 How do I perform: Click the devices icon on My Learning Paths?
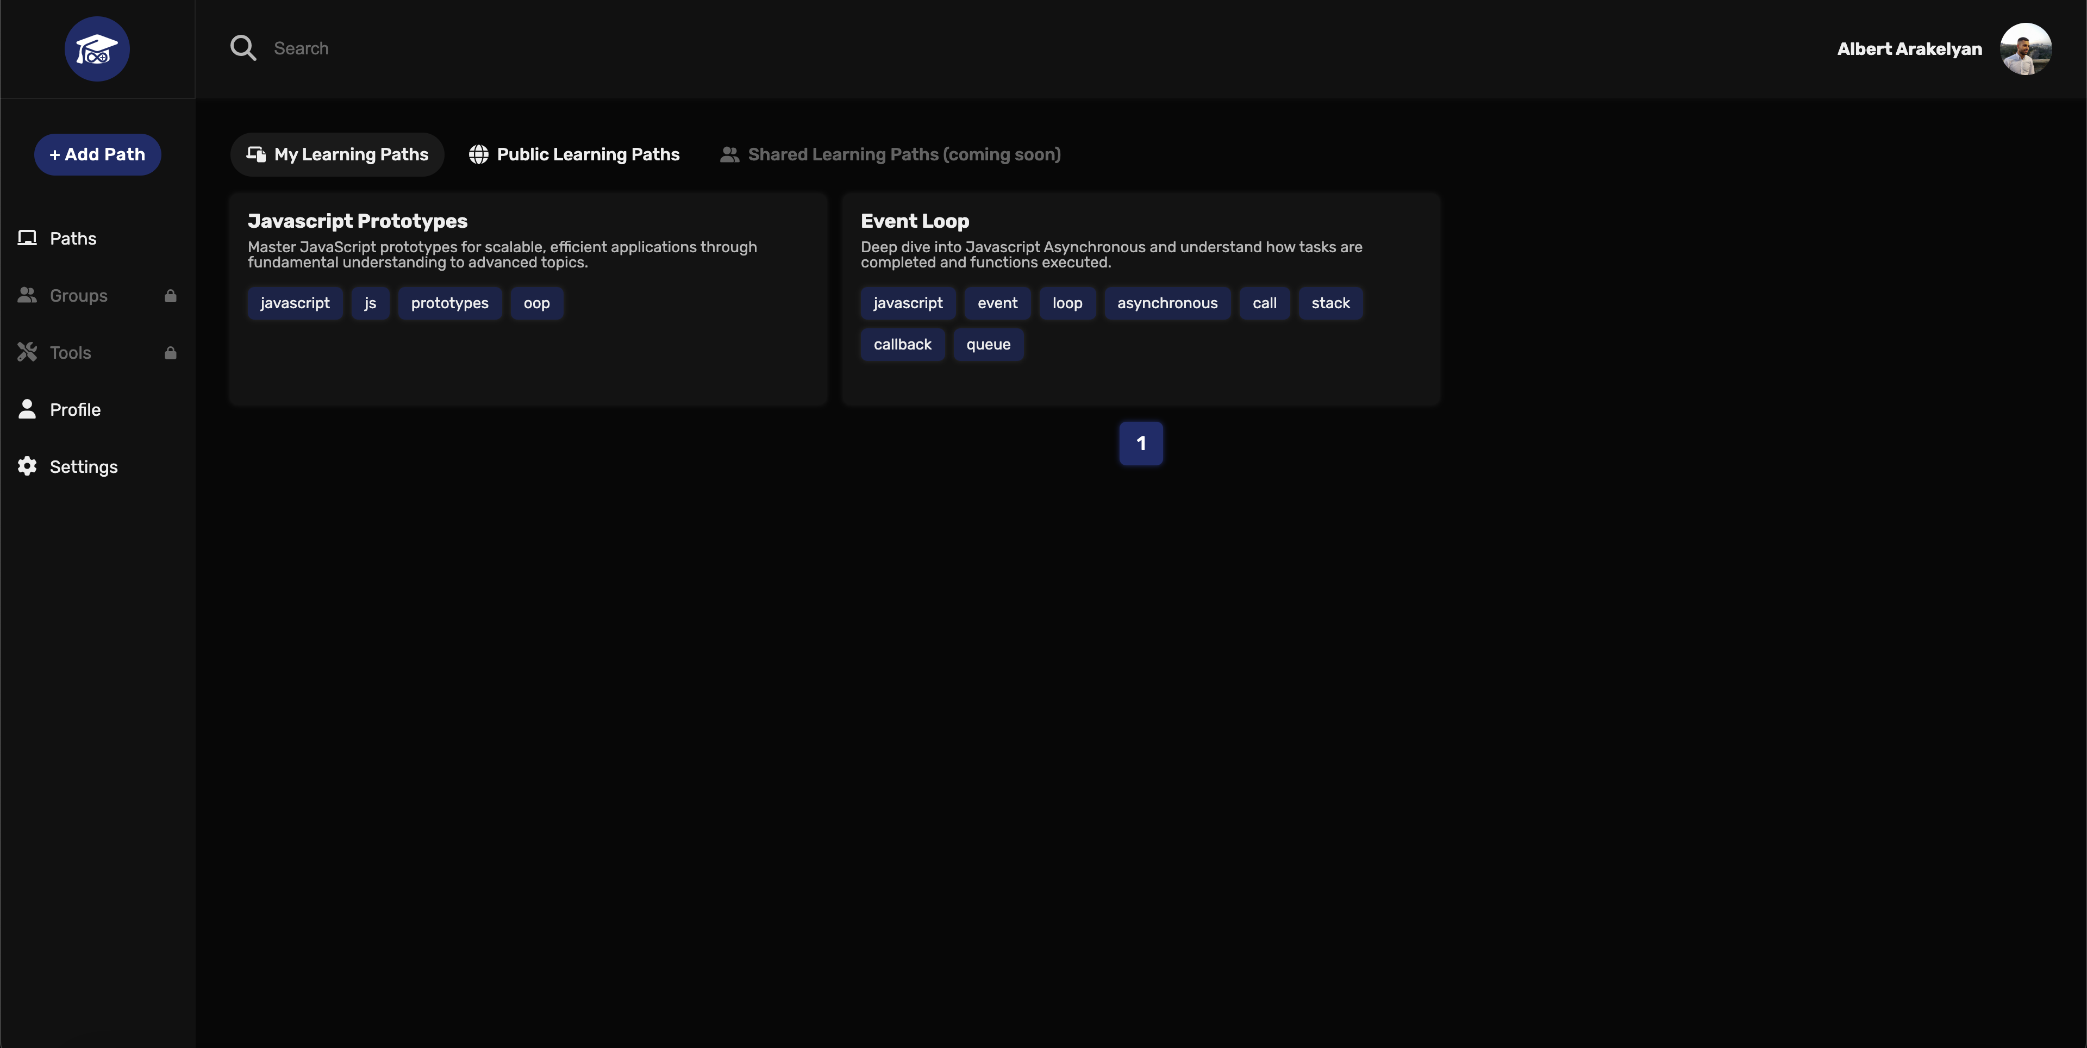pos(256,154)
